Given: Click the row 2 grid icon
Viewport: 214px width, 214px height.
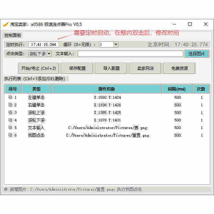Looking at the screenshot, I should coord(10,105).
